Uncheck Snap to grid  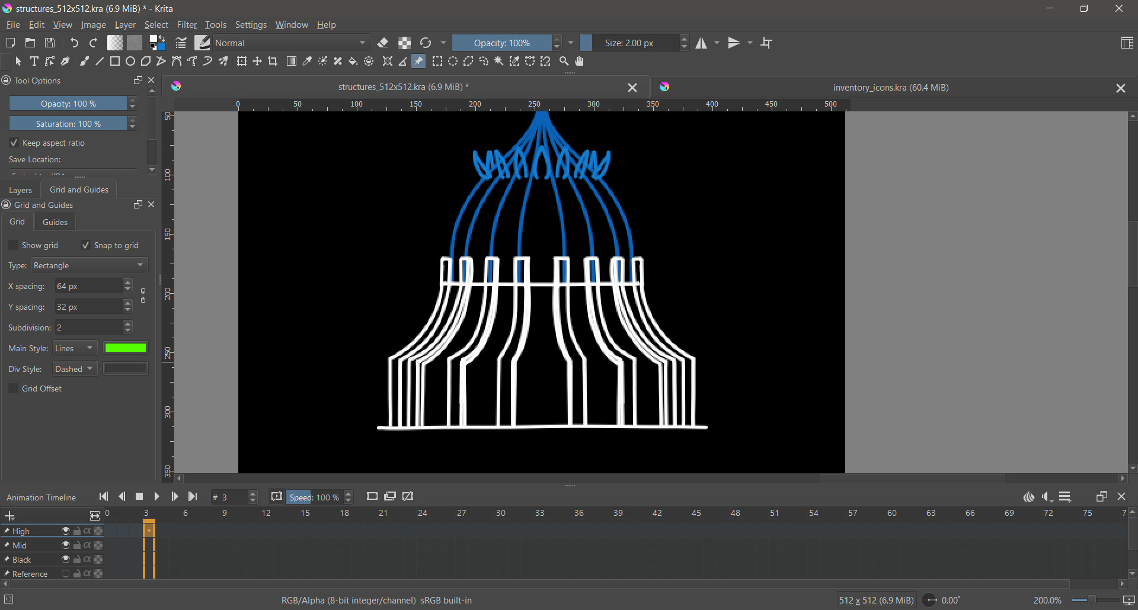pos(86,245)
